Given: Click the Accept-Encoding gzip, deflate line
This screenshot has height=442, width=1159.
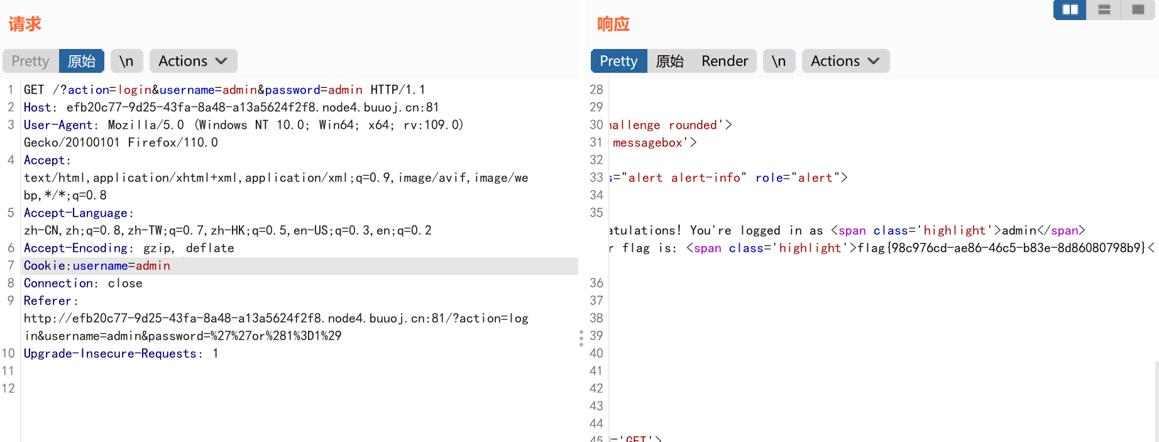Looking at the screenshot, I should [129, 248].
